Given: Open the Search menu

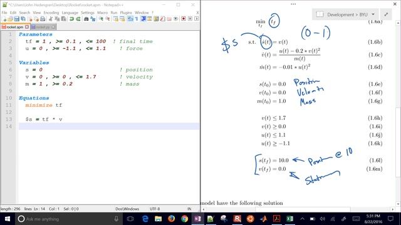Looking at the screenshot, I should point(24,12).
